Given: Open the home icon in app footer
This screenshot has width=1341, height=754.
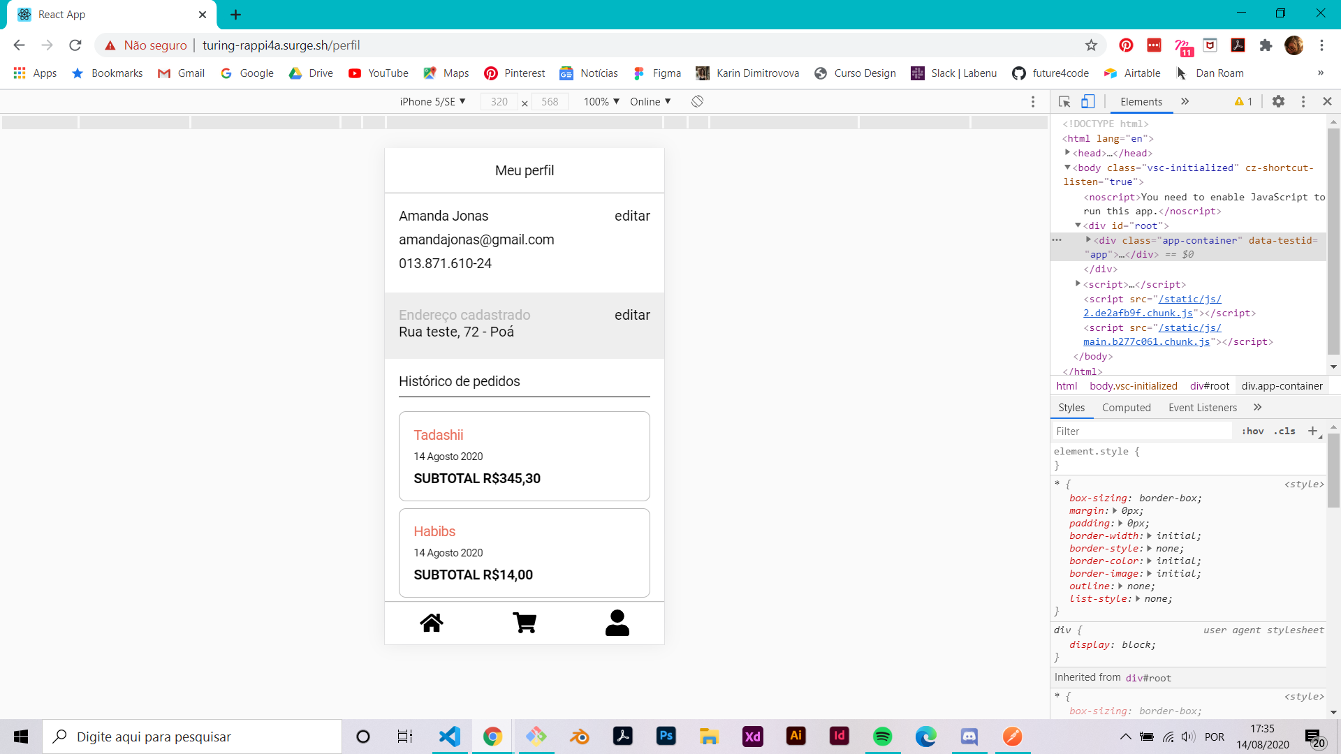Looking at the screenshot, I should (432, 623).
